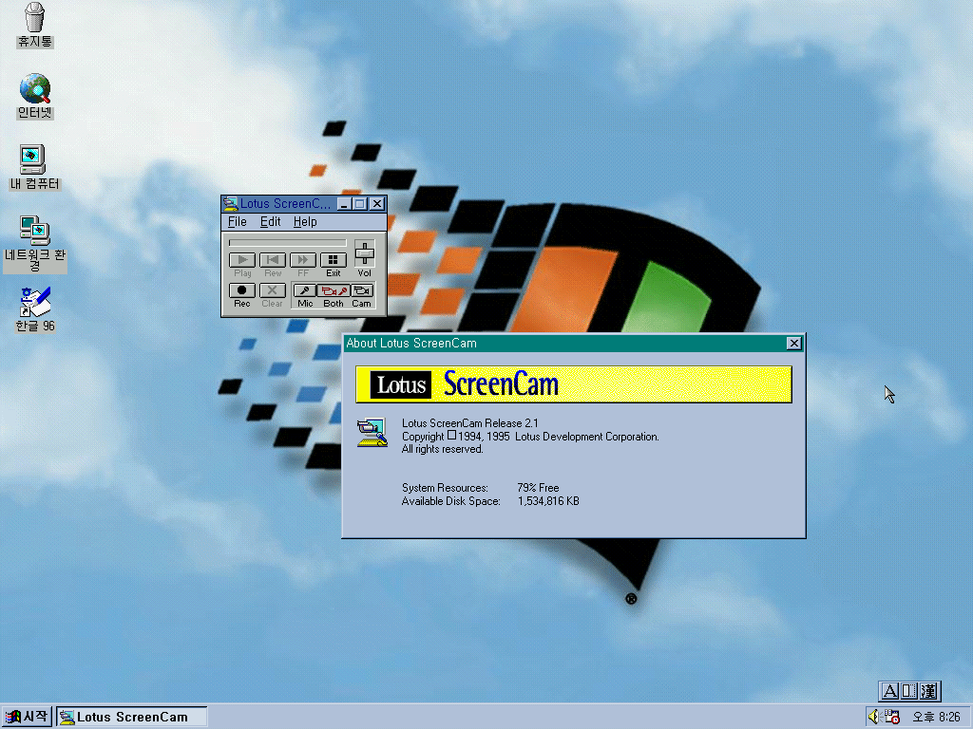Click the '79% Free' system resources value
This screenshot has width=973, height=729.
538,488
